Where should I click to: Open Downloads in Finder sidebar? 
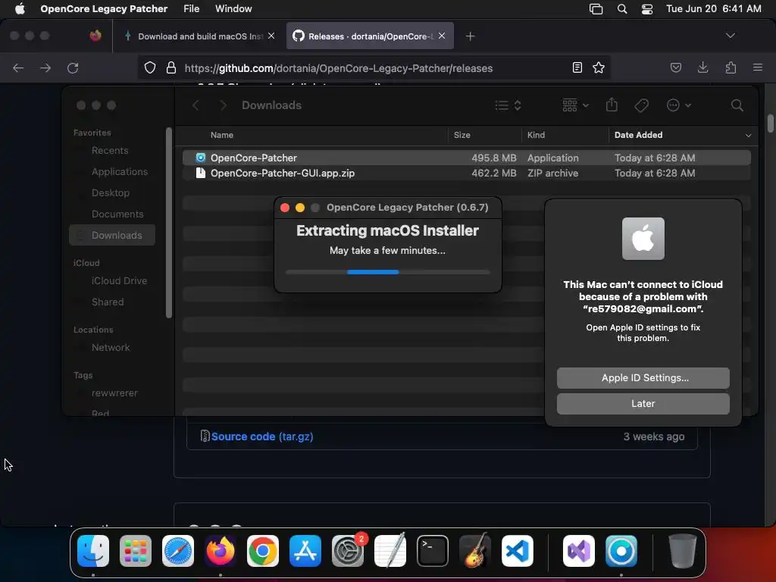pos(112,236)
